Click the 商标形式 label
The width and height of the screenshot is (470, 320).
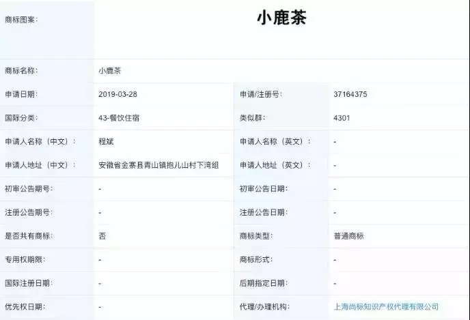(x=256, y=259)
